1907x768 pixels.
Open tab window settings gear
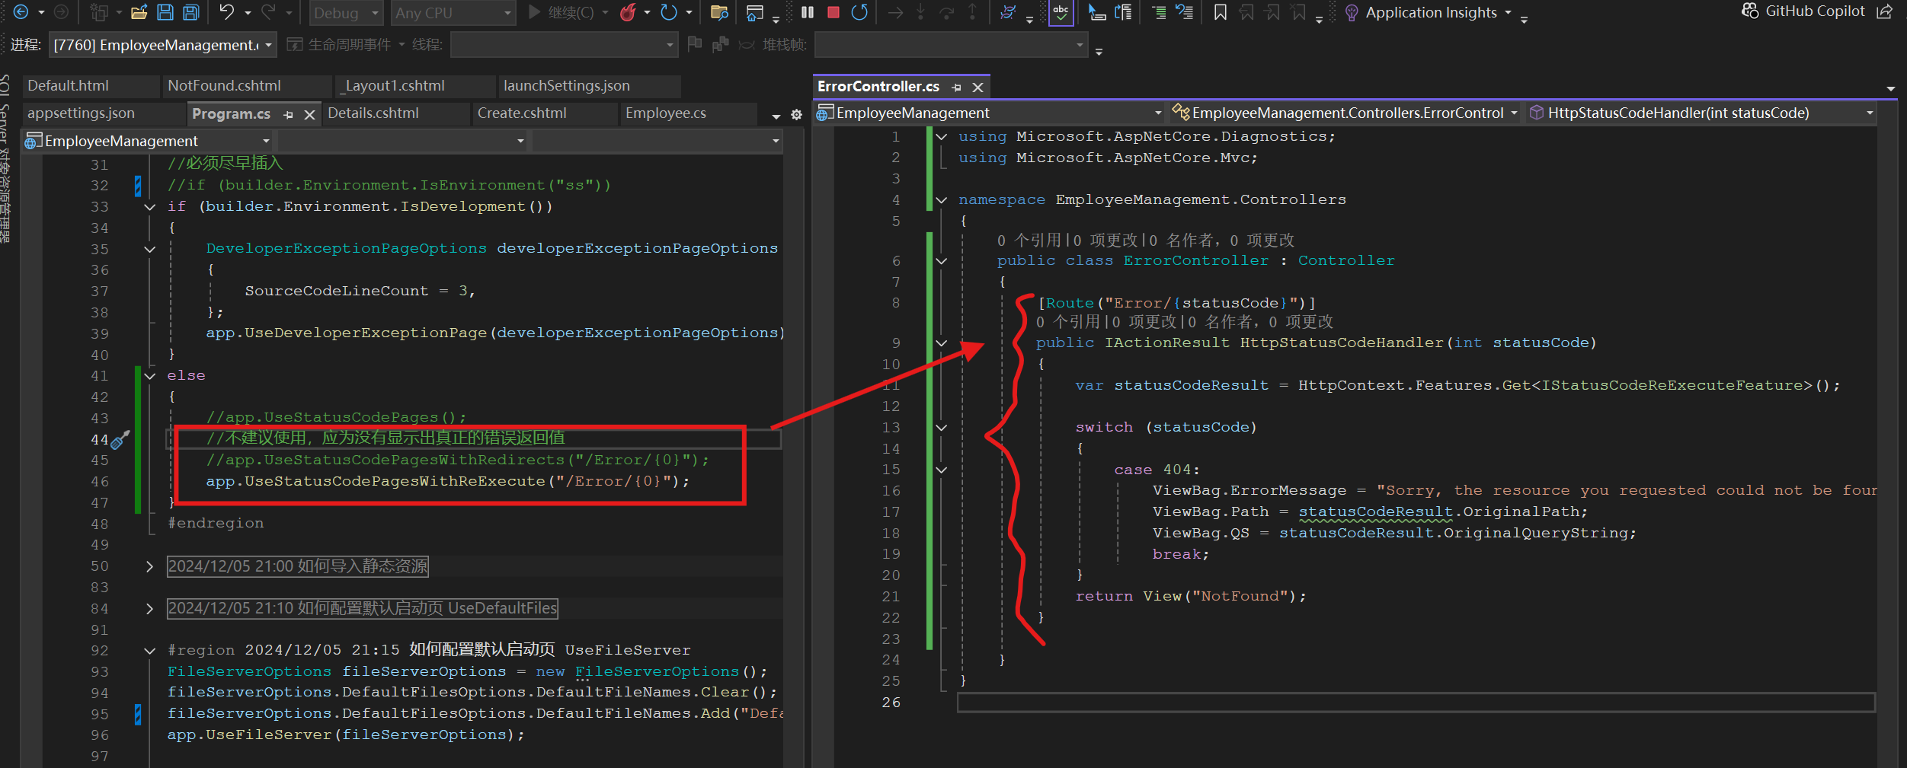(796, 115)
